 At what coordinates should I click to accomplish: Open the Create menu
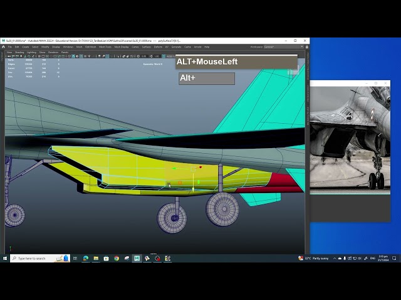(25, 47)
